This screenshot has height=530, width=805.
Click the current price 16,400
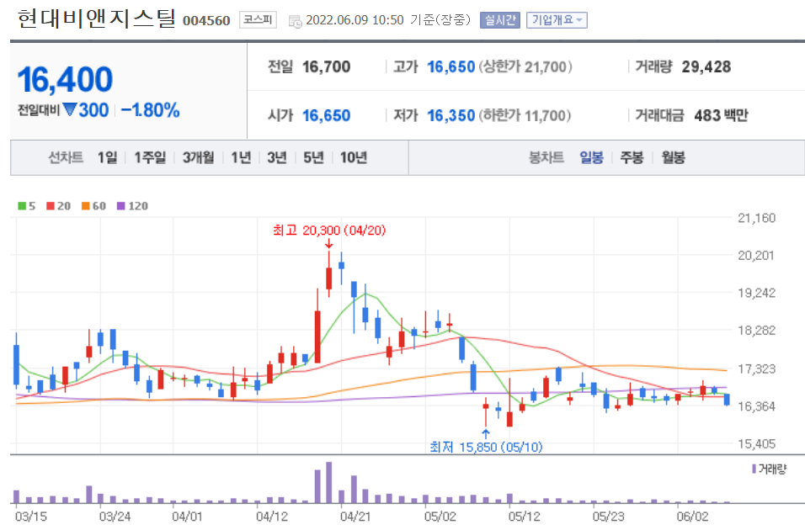[65, 80]
